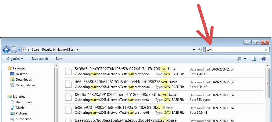Open Desktop in the navigation pane
The height and width of the screenshot is (122, 272).
[x=22, y=74]
